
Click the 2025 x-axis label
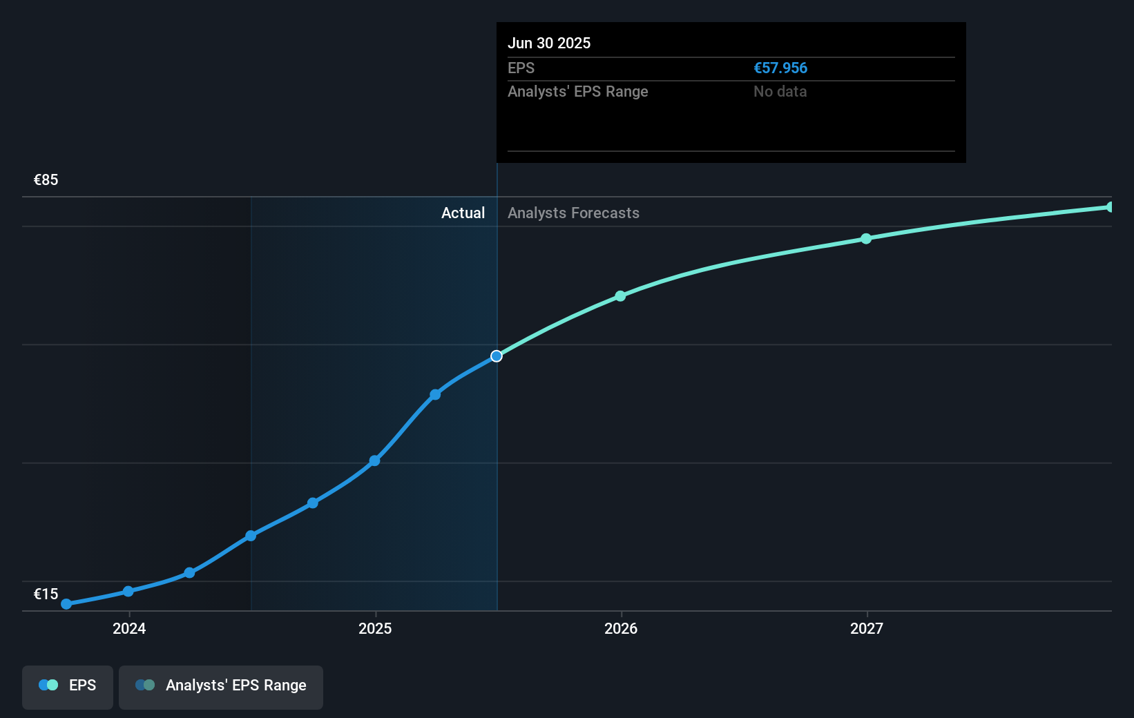375,628
